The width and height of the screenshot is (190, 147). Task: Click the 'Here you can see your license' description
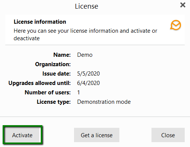click(x=85, y=35)
